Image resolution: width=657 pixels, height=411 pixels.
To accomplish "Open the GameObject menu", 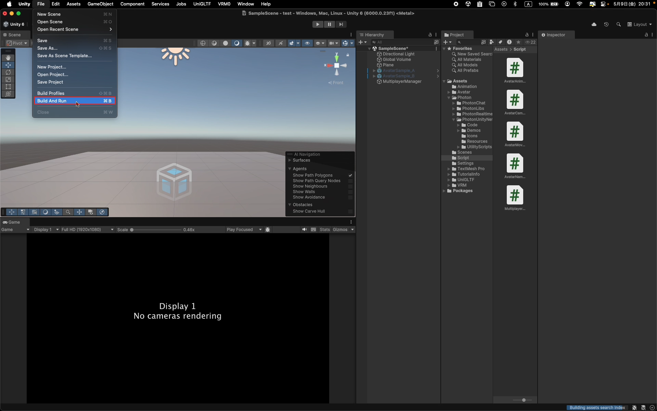I will click(x=100, y=4).
